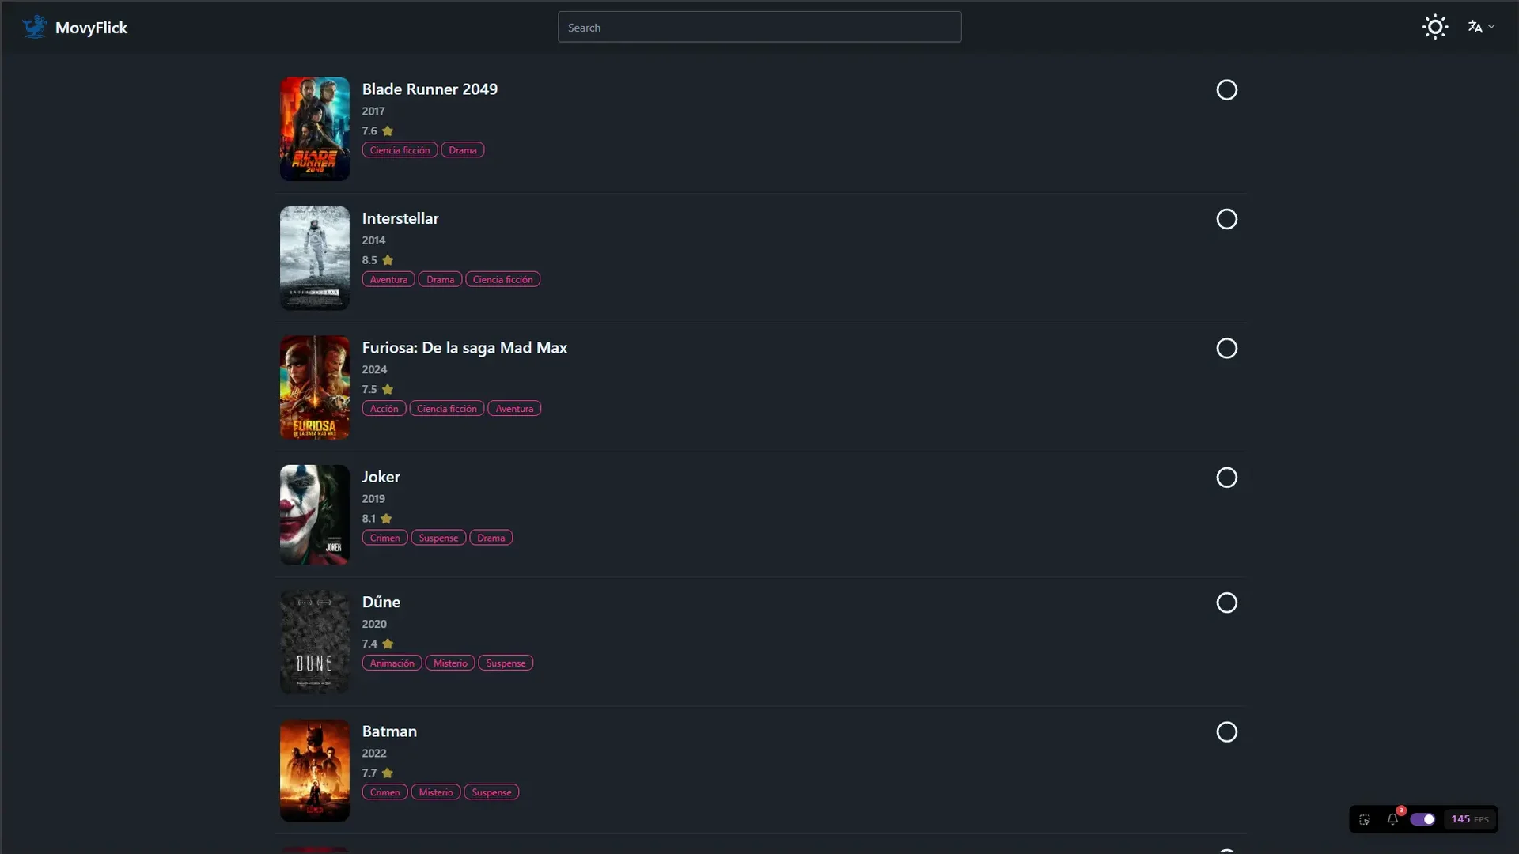
Task: Open the language translate dropdown
Action: tap(1481, 27)
